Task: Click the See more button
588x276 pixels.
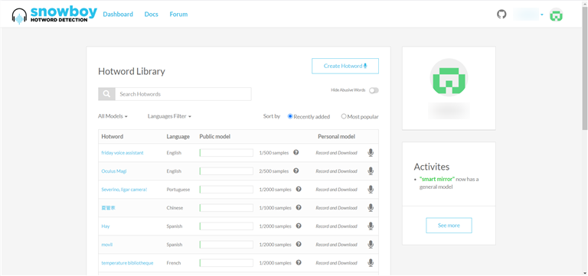Action: [449, 226]
